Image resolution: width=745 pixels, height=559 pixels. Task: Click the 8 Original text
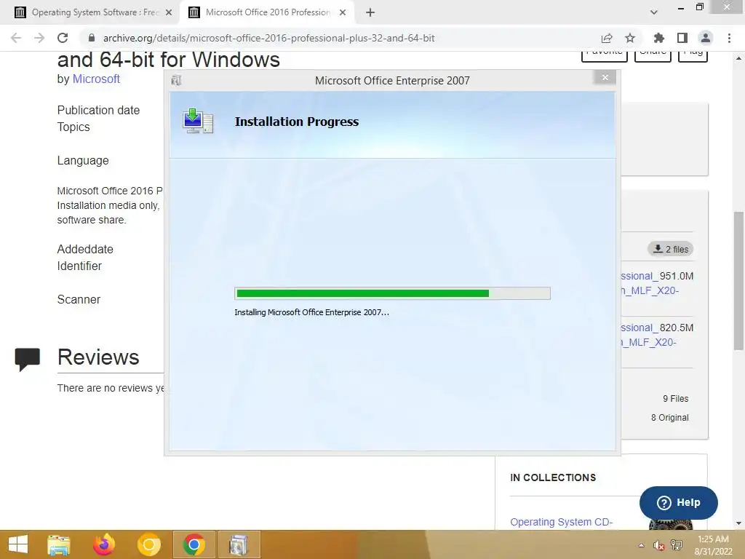(x=670, y=417)
